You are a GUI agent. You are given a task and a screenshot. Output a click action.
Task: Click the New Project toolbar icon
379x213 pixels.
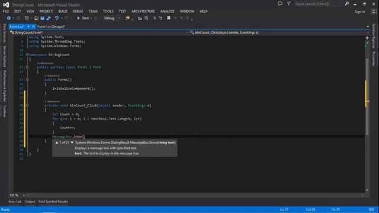[27, 18]
